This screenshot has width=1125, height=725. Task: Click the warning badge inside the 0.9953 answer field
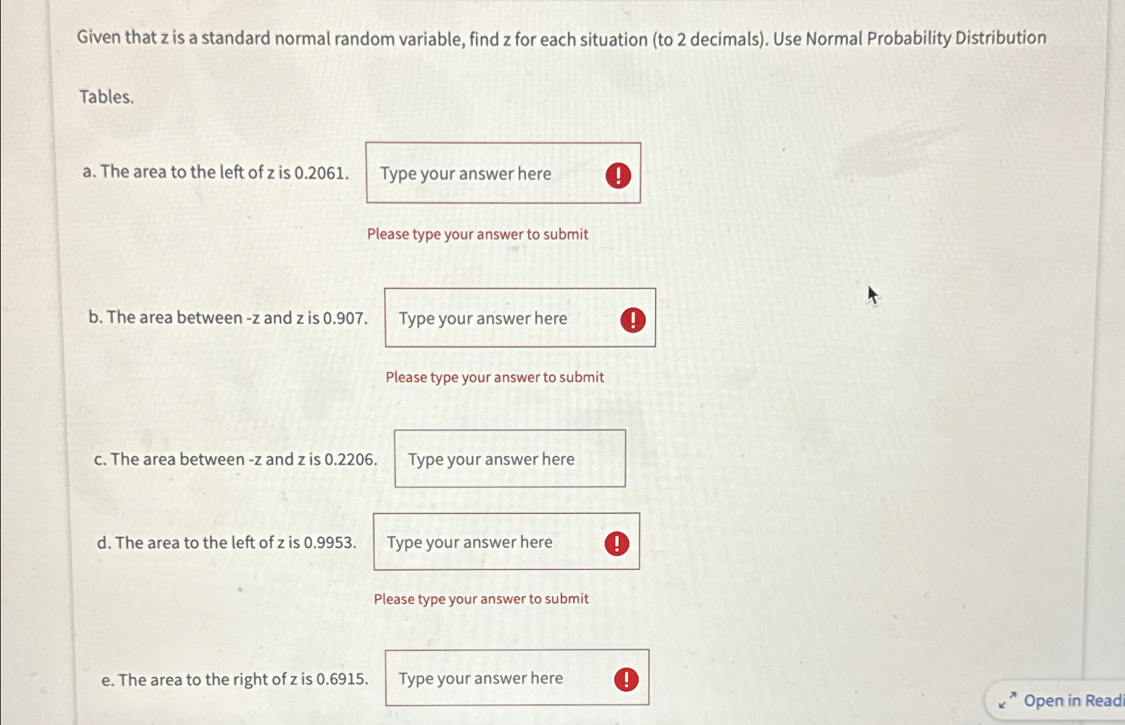click(x=616, y=543)
